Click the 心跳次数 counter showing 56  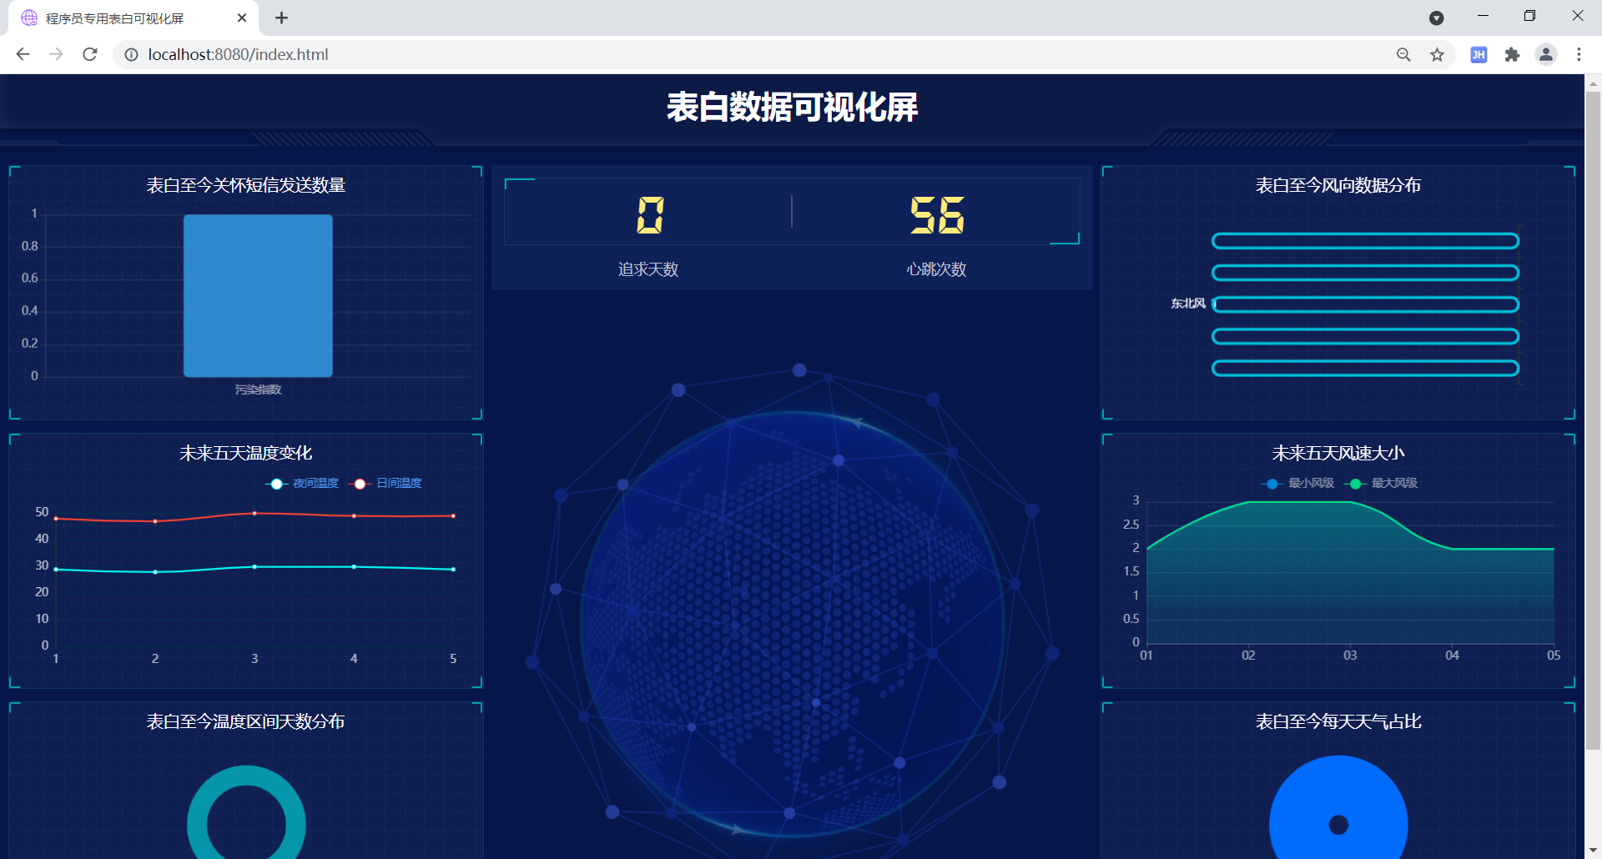[937, 215]
